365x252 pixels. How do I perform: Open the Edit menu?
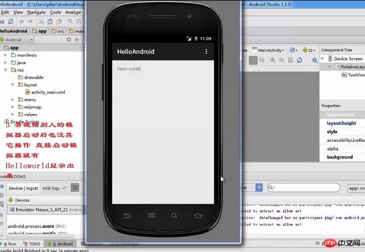click(5, 12)
